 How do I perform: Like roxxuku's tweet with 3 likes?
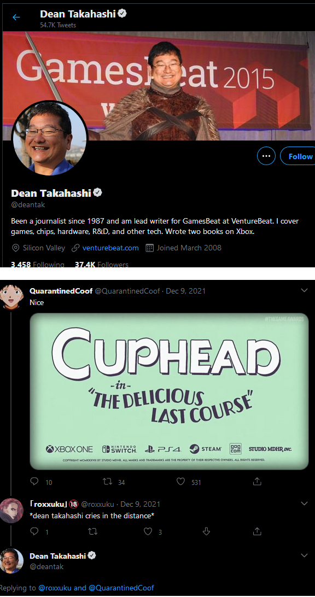[148, 531]
